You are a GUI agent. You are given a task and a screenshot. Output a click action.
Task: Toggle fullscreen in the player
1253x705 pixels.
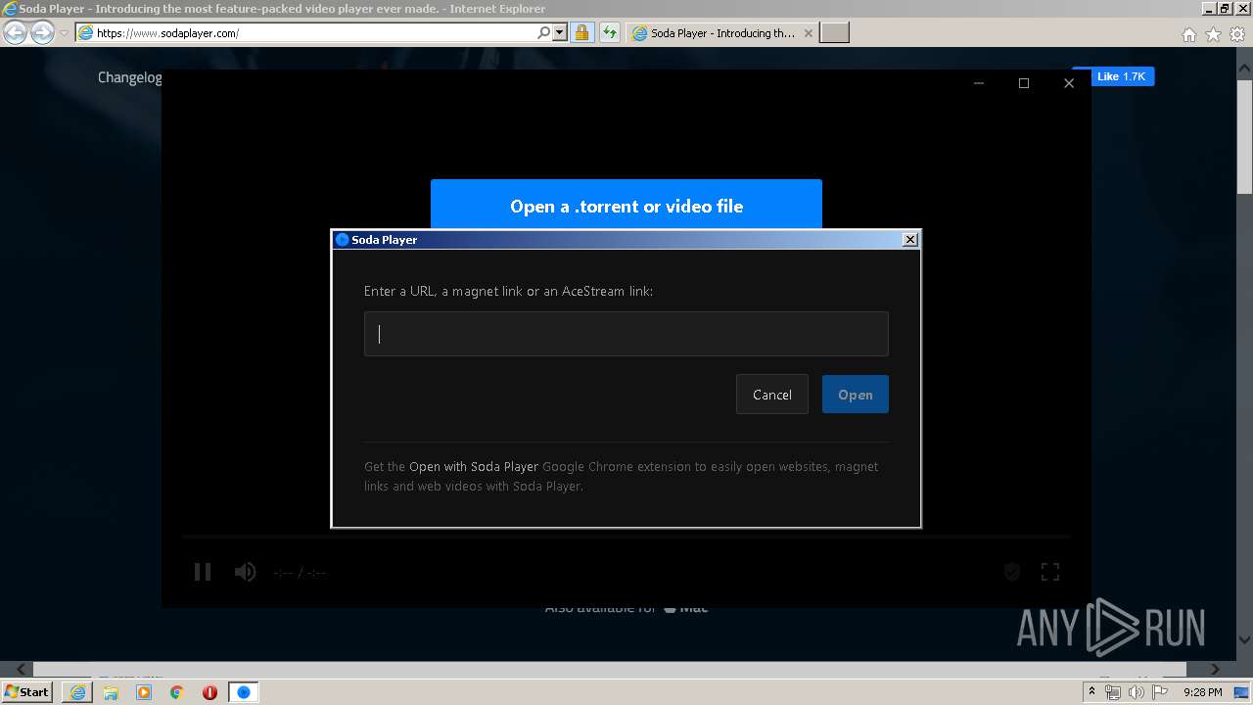tap(1050, 572)
